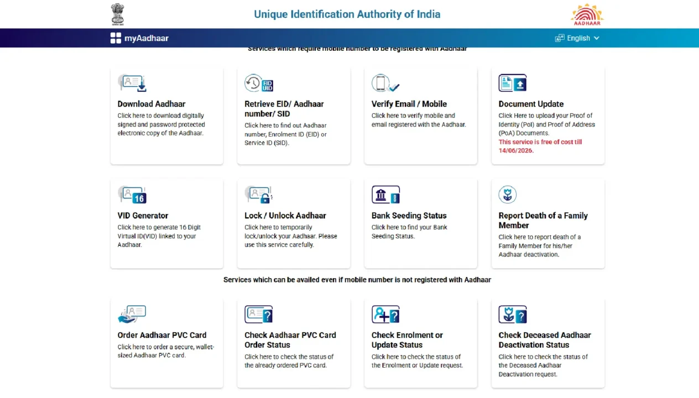Open the Document Update service
The image size is (699, 398).
[548, 116]
